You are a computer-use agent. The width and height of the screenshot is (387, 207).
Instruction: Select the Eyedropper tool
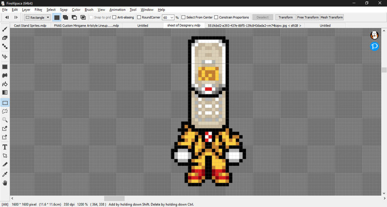tap(5, 174)
